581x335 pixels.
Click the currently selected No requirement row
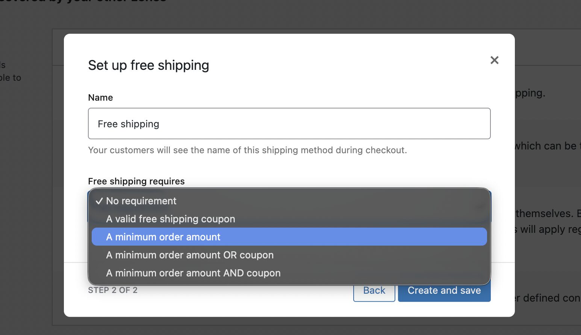141,201
